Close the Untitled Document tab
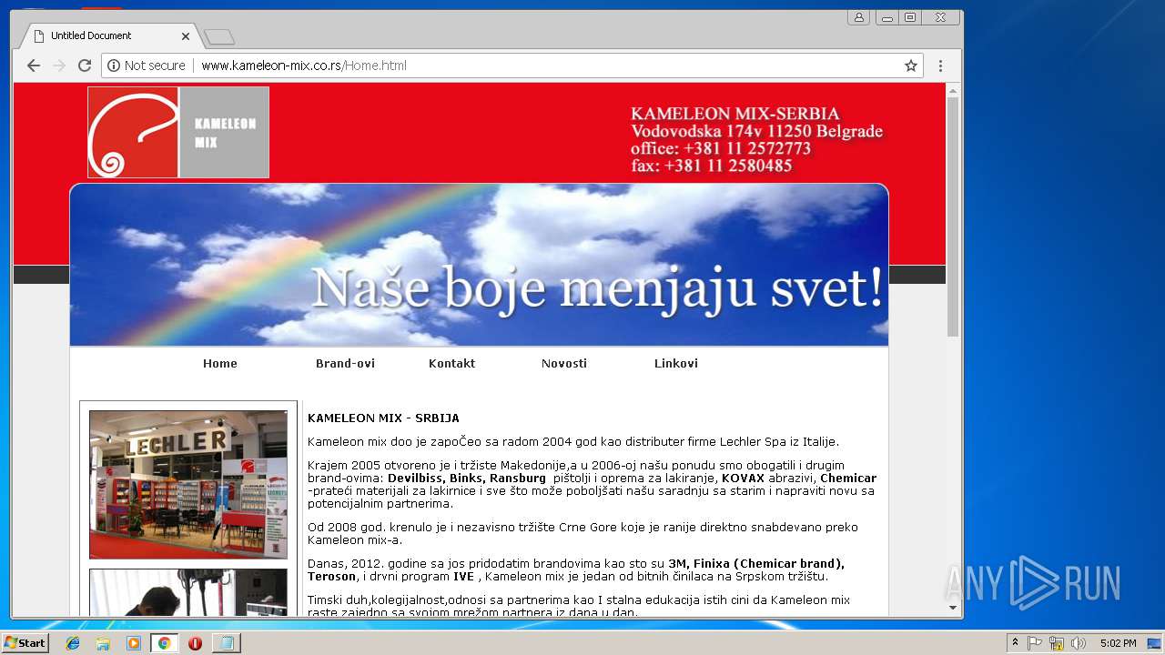 coord(186,36)
